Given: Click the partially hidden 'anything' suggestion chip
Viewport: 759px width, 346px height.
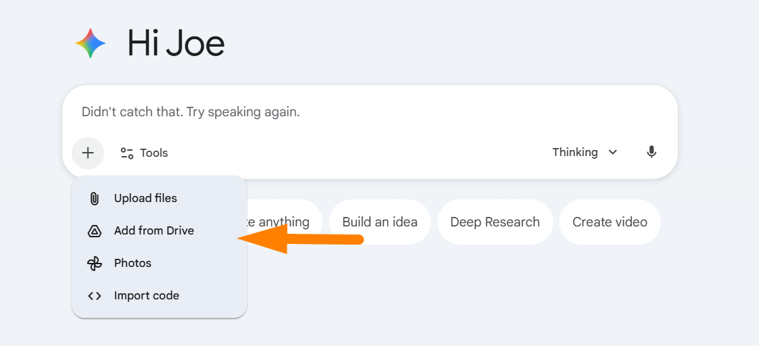Looking at the screenshot, I should tap(284, 222).
